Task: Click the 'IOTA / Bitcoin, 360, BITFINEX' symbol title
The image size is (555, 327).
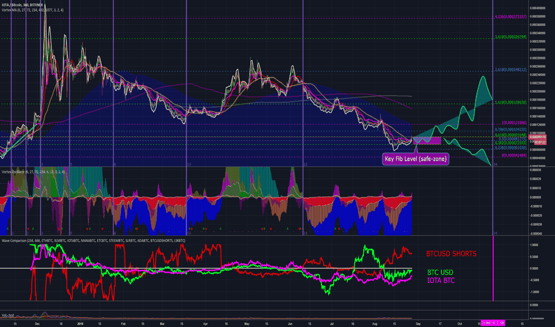Action: point(22,5)
